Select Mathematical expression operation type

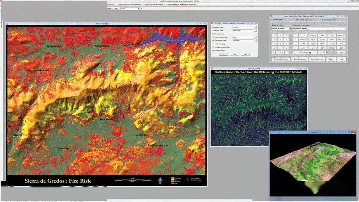294,20
